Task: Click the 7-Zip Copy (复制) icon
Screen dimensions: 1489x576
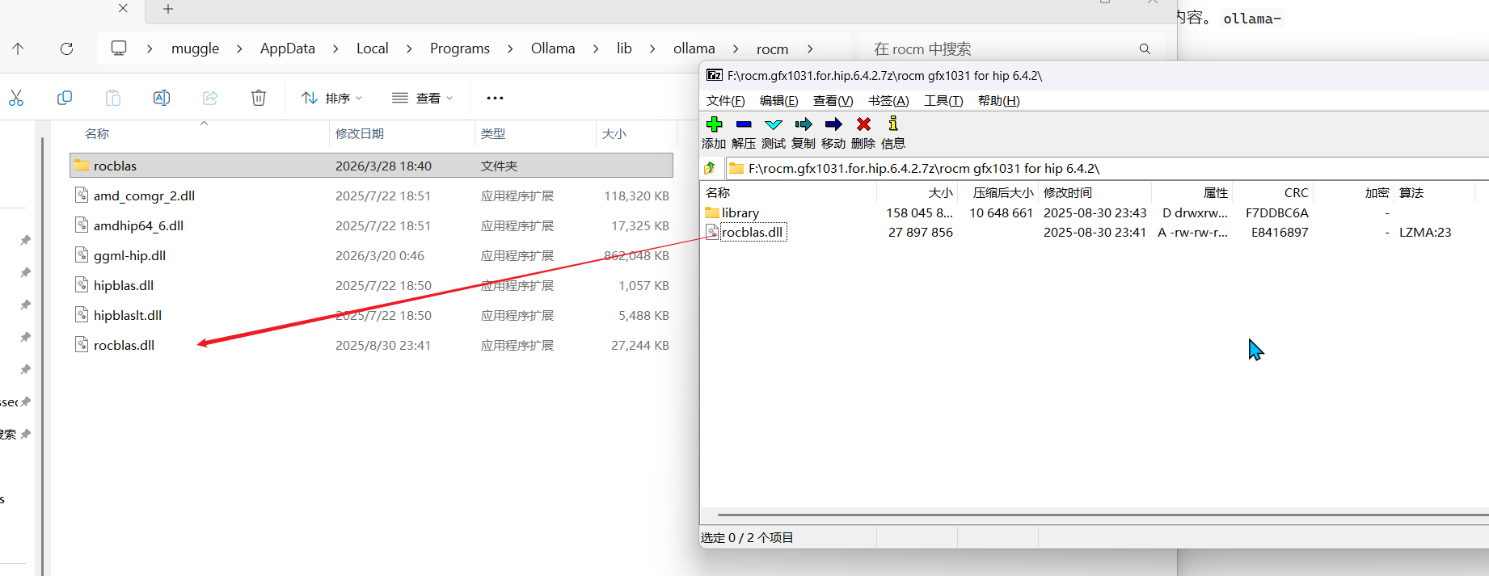Action: click(804, 124)
